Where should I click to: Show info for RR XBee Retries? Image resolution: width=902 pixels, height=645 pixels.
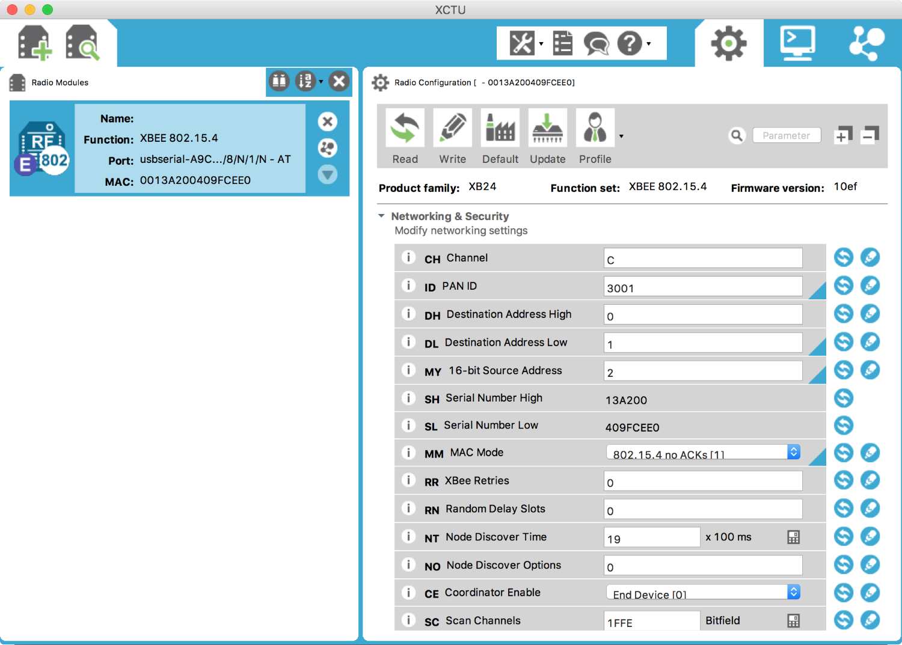tap(408, 480)
